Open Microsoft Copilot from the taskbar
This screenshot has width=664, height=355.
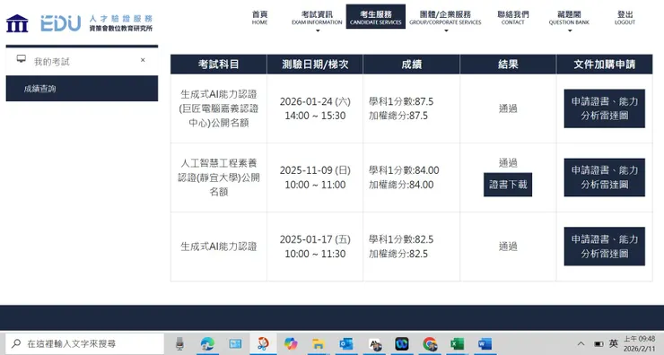[291, 343]
